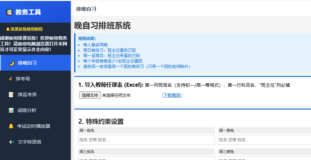Click the speaker icon for 文字转语音
This screenshot has height=160, width=311.
coord(11,142)
